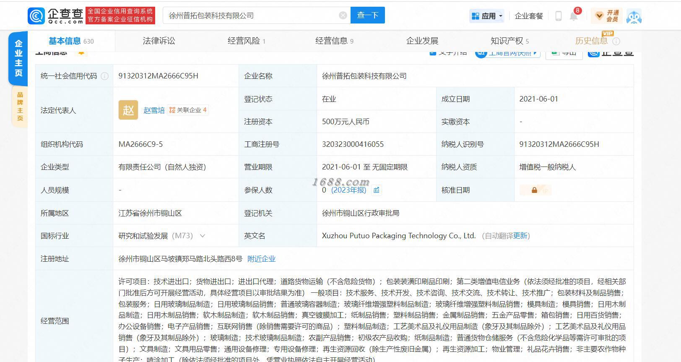Image resolution: width=681 pixels, height=362 pixels.
Task: Click the info icon beside 历史信息
Action: point(616,41)
